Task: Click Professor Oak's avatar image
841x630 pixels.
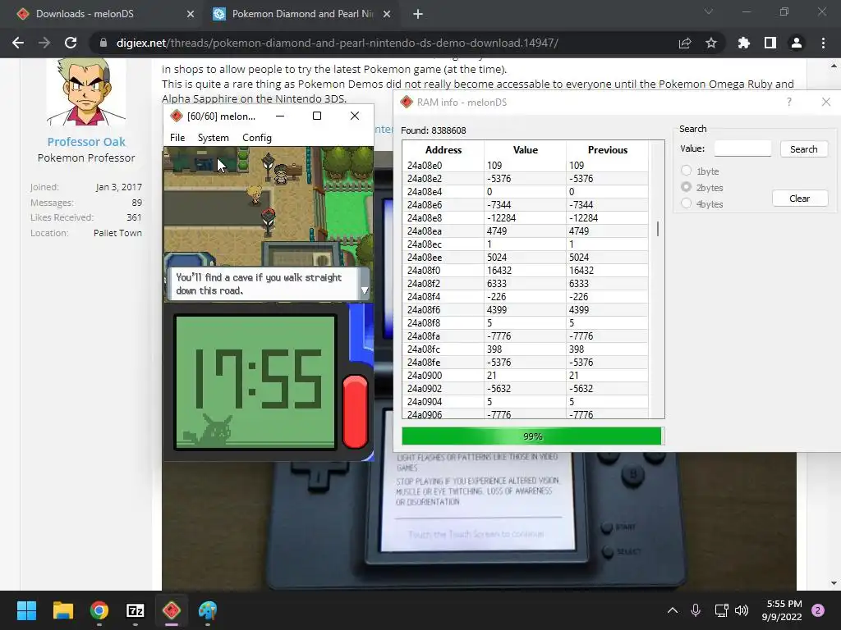Action: pyautogui.click(x=86, y=91)
